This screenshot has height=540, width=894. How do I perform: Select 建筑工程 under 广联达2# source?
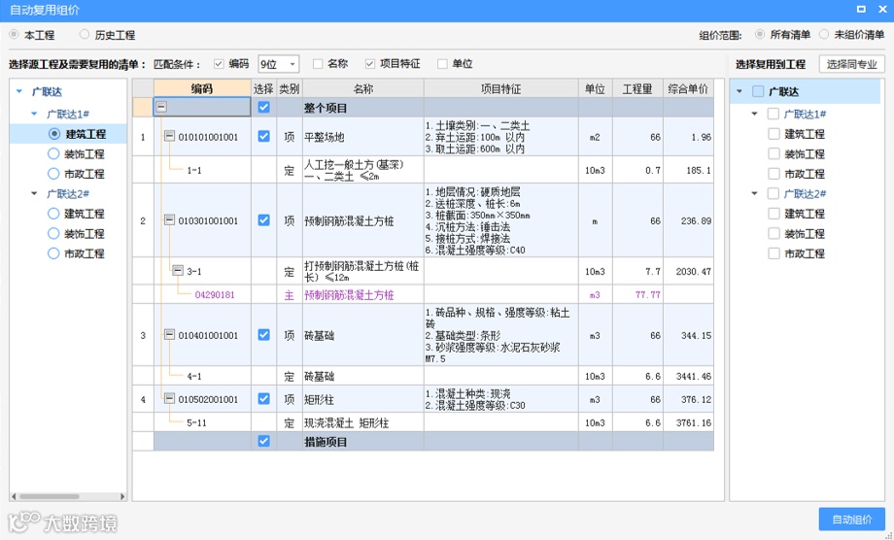pyautogui.click(x=53, y=214)
